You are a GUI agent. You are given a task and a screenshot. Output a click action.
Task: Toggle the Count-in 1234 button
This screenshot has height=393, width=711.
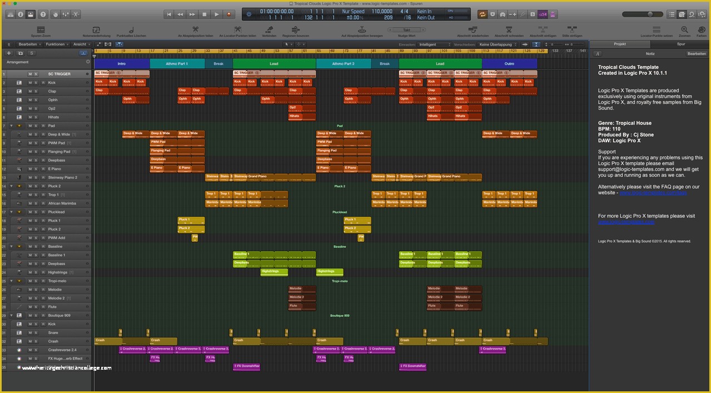coord(543,14)
